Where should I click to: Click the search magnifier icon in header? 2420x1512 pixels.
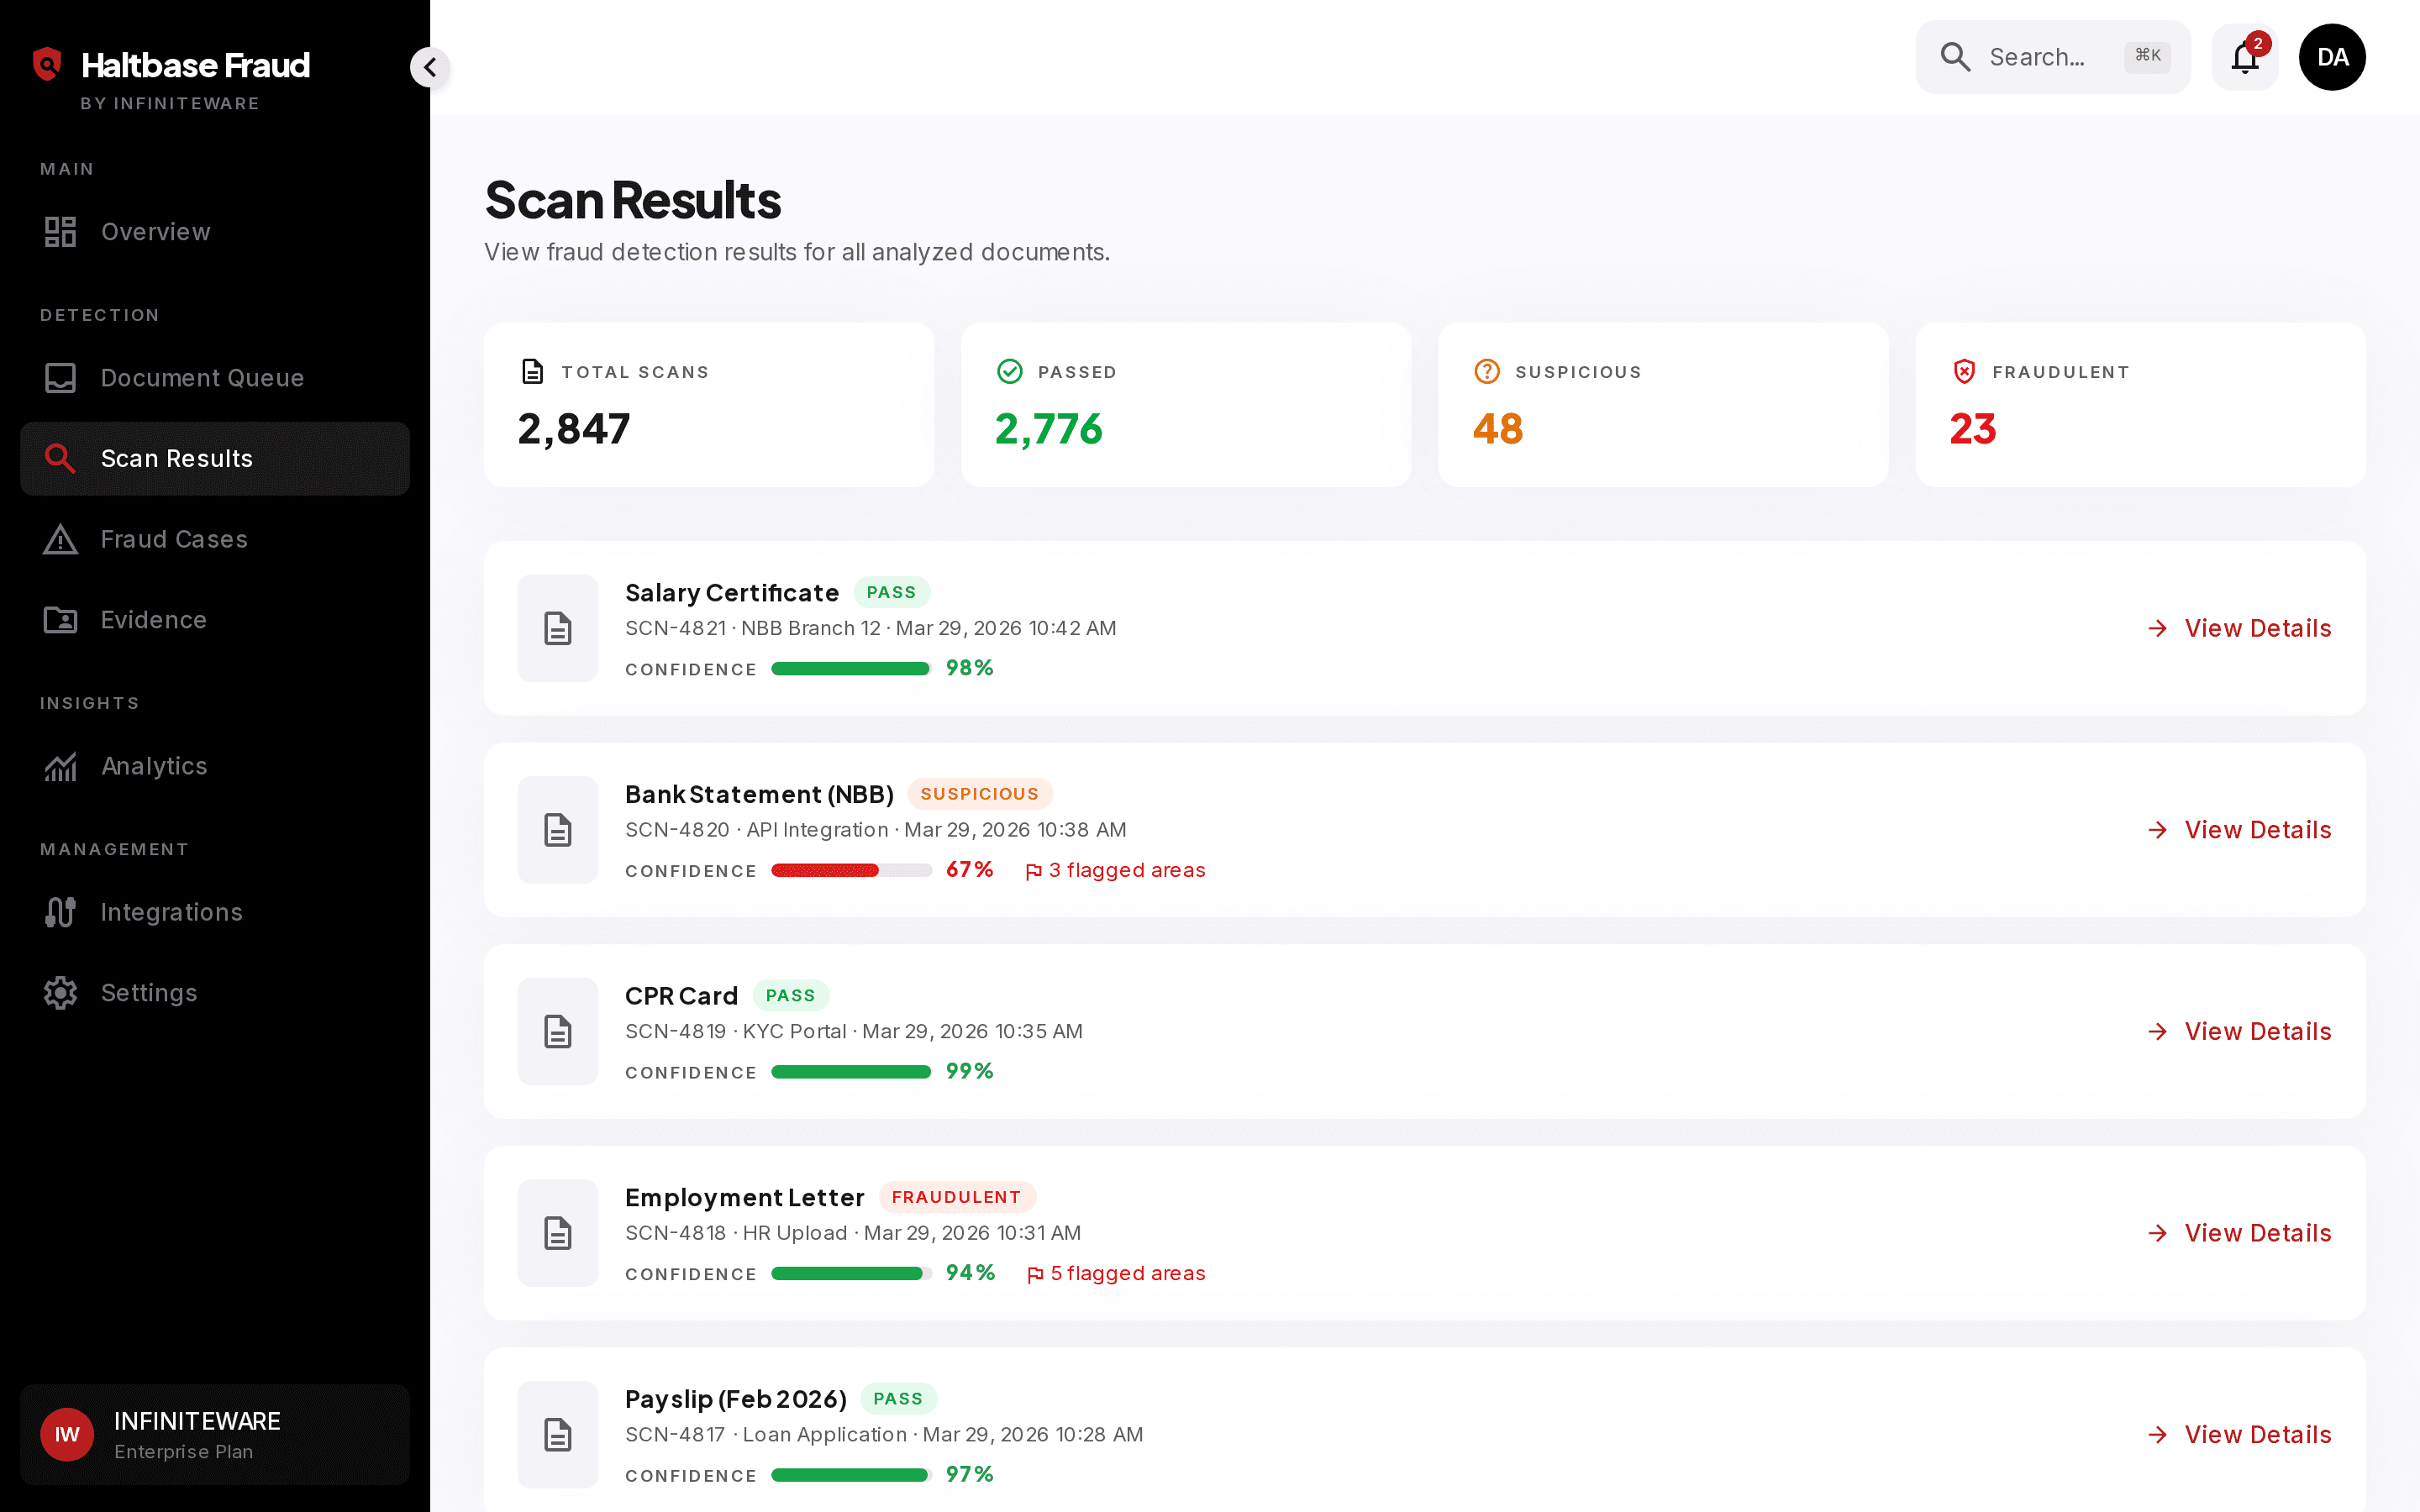(1955, 57)
